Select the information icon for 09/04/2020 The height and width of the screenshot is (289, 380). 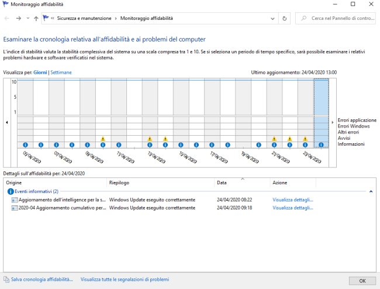click(x=87, y=145)
